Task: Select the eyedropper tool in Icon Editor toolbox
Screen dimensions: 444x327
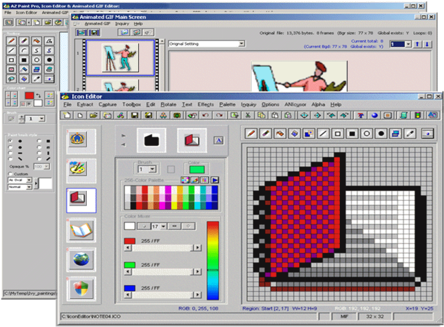Action: coord(410,133)
